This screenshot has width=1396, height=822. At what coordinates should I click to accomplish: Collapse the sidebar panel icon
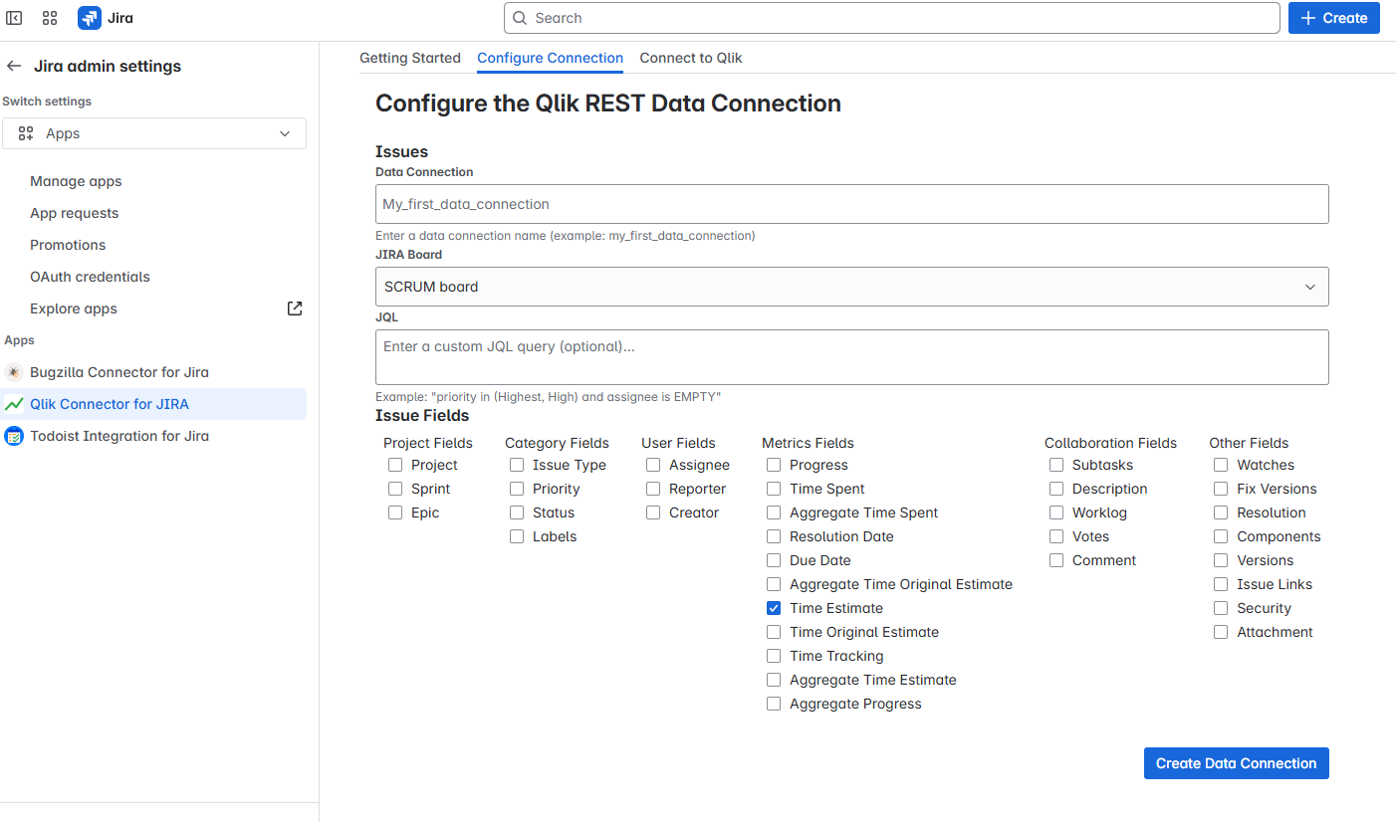tap(15, 18)
